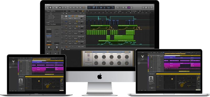The width and height of the screenshot is (210, 97).
Task: Click the Fills knob on the right MacBook Pro
Action: coord(199,79)
